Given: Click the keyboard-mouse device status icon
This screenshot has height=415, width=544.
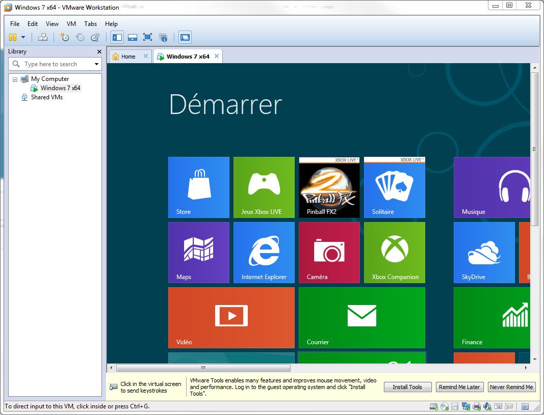Looking at the screenshot, I should [509, 406].
